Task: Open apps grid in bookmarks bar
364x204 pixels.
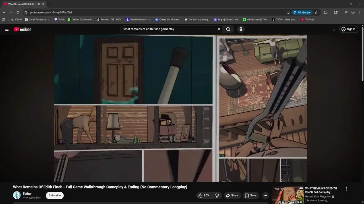Action: pyautogui.click(x=4, y=20)
